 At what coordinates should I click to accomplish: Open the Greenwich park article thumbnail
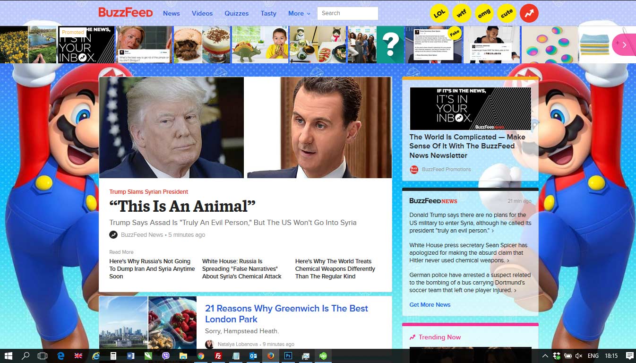(148, 323)
